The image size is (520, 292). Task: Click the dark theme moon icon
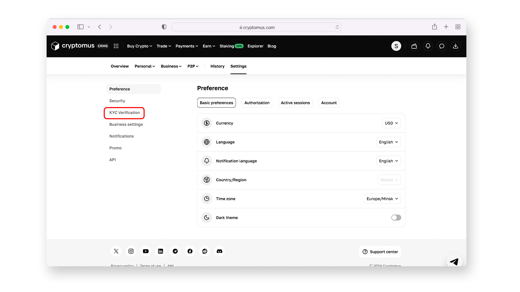206,217
